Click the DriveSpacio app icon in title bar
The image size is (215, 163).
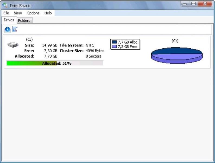click(5, 5)
